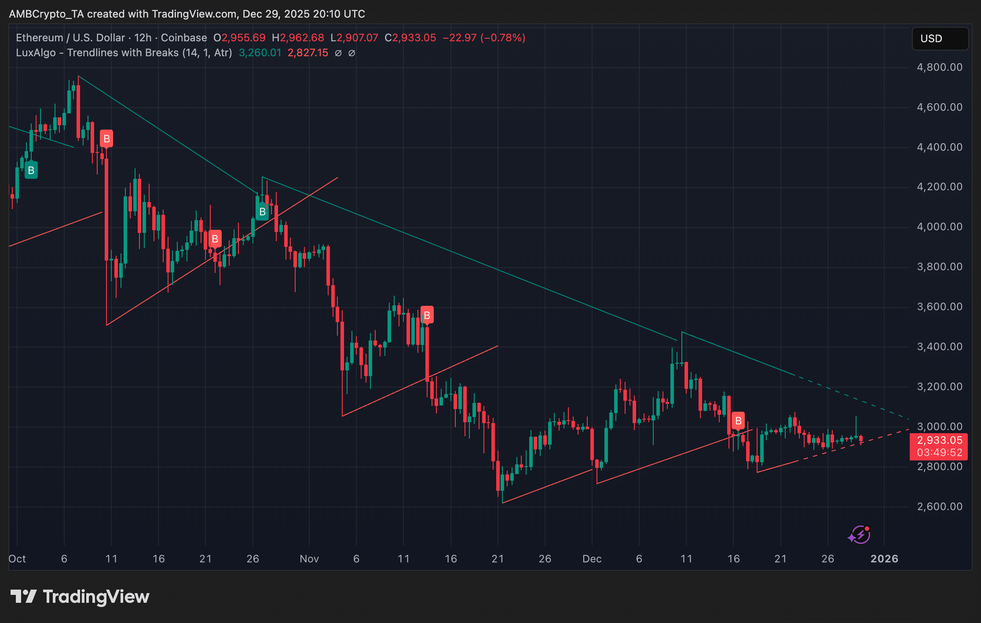This screenshot has height=623, width=981.
Task: Click the green B marker in early October
Action: coord(31,170)
